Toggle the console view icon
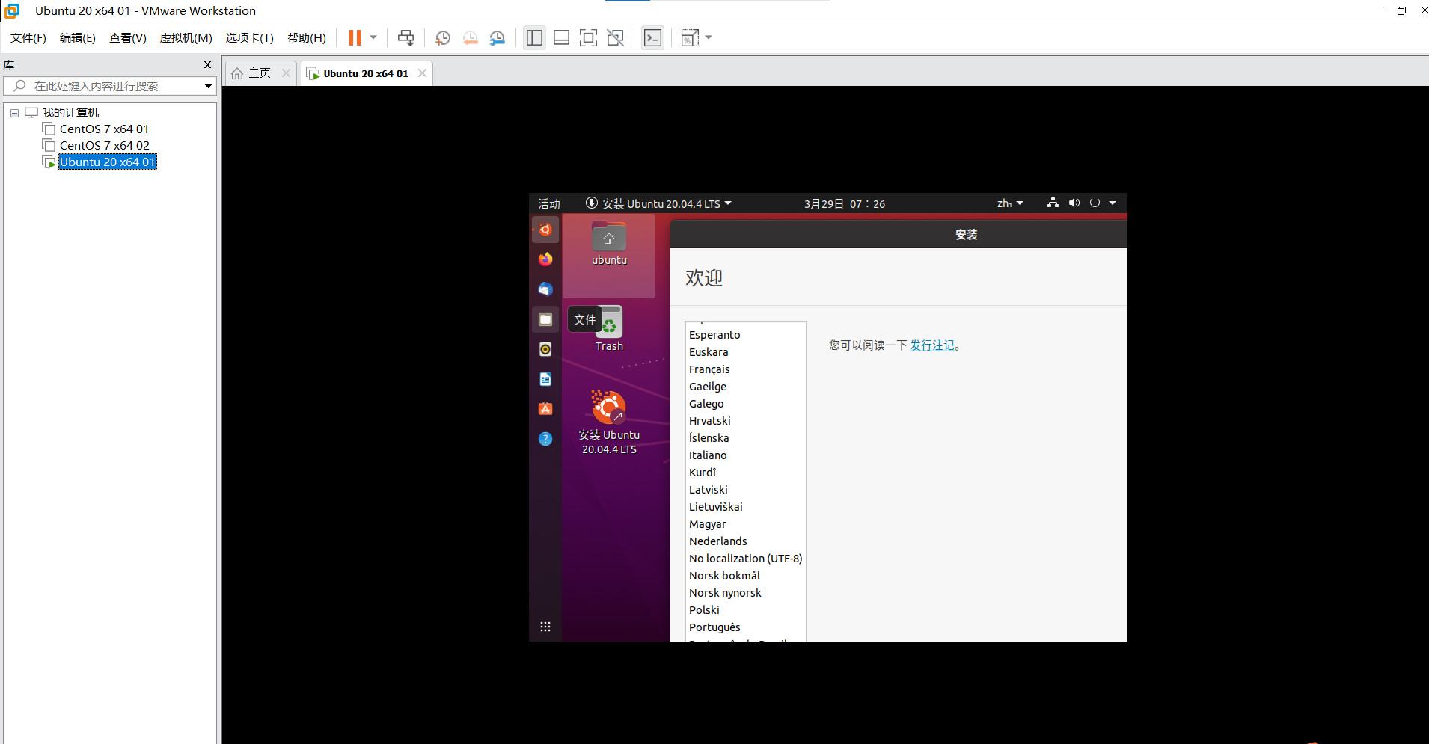The height and width of the screenshot is (744, 1429). [x=652, y=37]
